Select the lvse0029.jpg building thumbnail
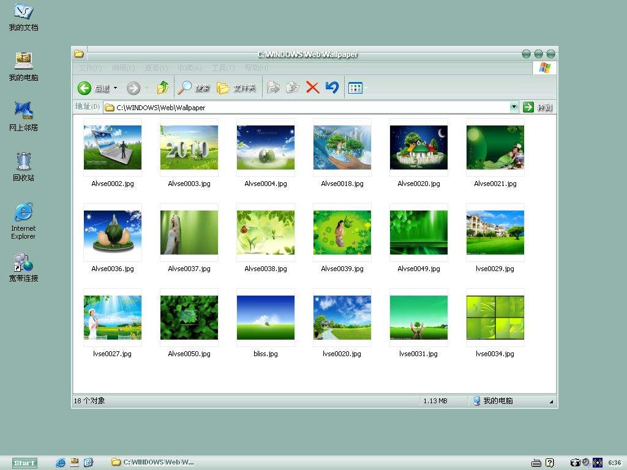 click(x=495, y=233)
